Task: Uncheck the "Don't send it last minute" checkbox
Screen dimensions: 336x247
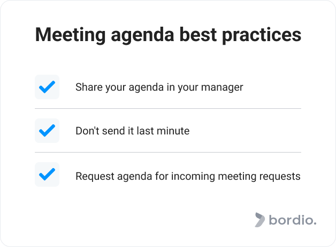Action: tap(47, 131)
